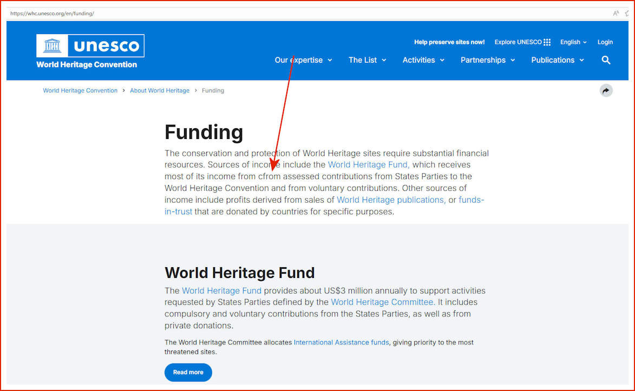Click the Login link
Image resolution: width=635 pixels, height=391 pixels.
tap(605, 42)
